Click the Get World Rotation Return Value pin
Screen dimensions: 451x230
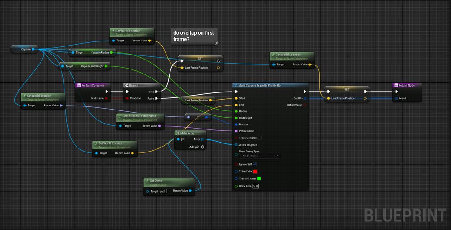(61, 106)
